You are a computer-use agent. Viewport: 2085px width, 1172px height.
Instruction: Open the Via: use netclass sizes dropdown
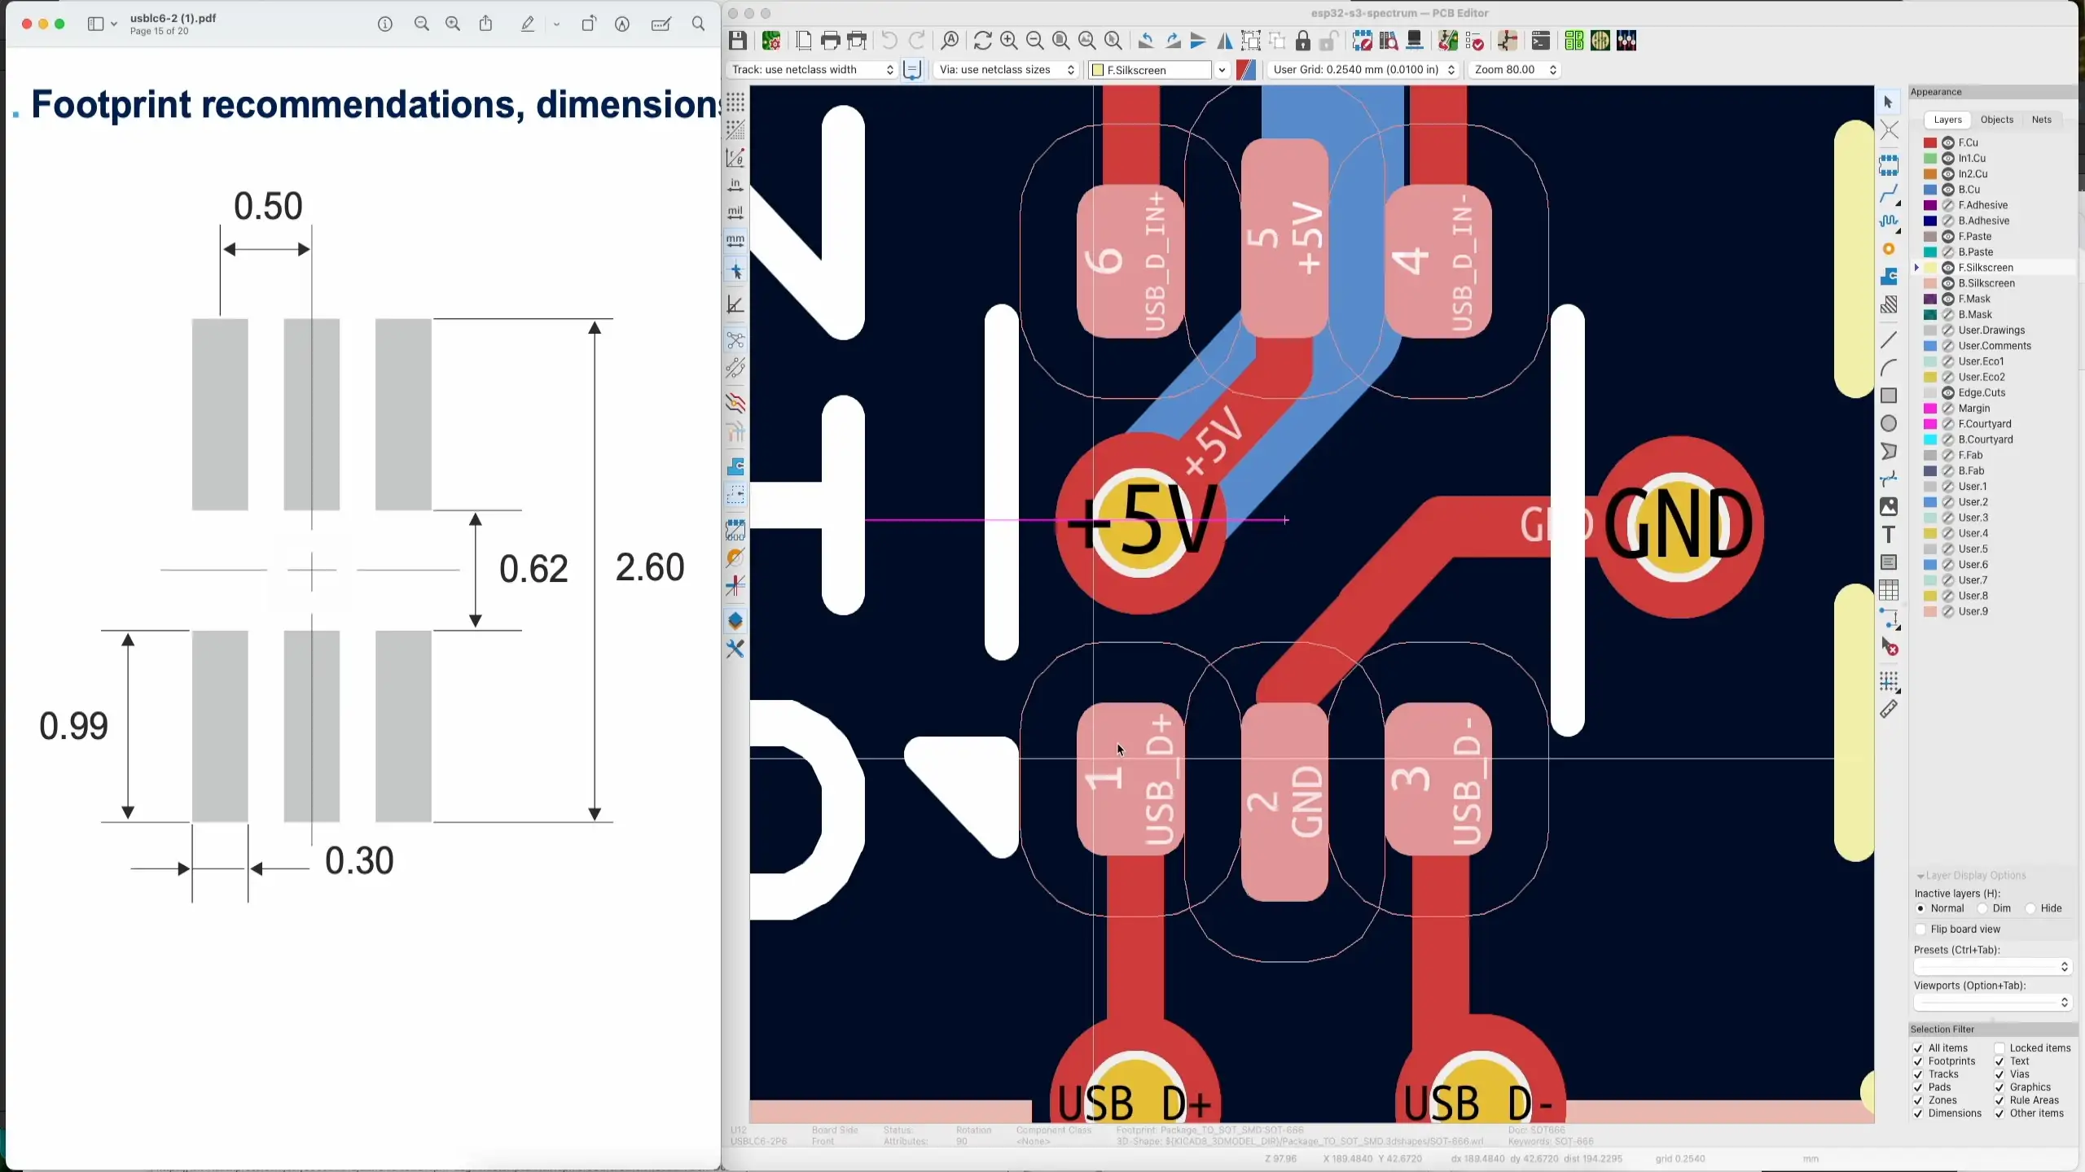pyautogui.click(x=1072, y=70)
